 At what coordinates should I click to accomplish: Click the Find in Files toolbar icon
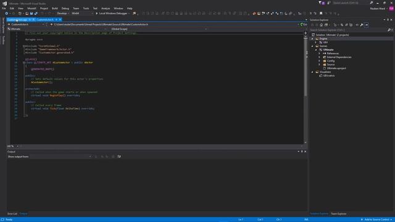click(x=135, y=14)
